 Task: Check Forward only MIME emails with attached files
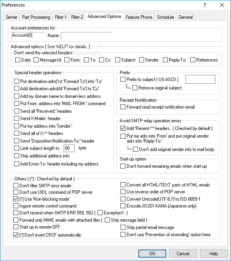click(x=16, y=220)
